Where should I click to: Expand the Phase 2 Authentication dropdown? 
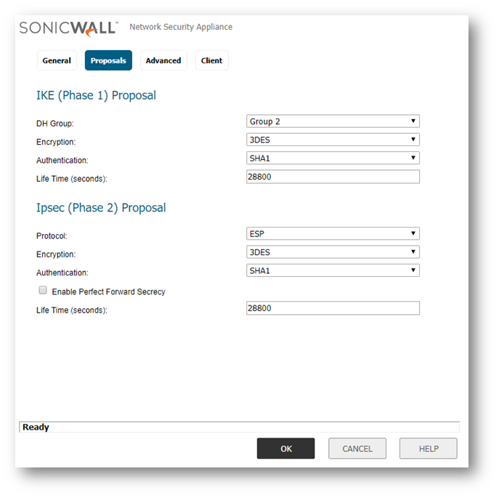(x=333, y=270)
